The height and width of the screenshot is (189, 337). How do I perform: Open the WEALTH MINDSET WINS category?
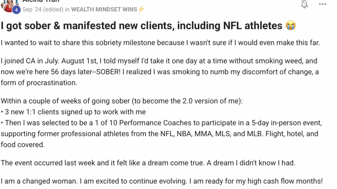pyautogui.click(x=104, y=9)
